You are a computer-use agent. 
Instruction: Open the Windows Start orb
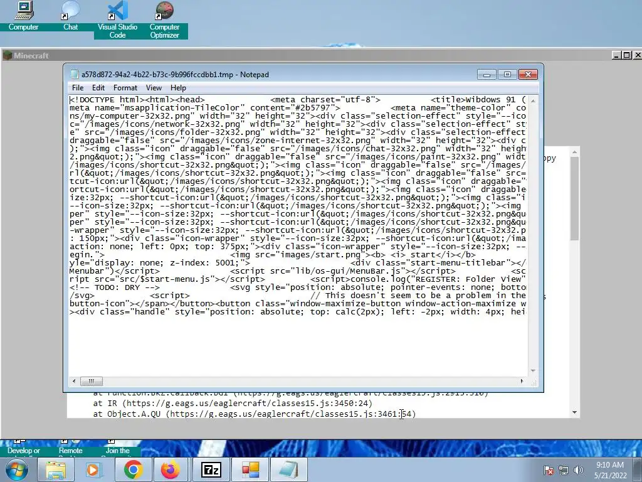(16, 469)
